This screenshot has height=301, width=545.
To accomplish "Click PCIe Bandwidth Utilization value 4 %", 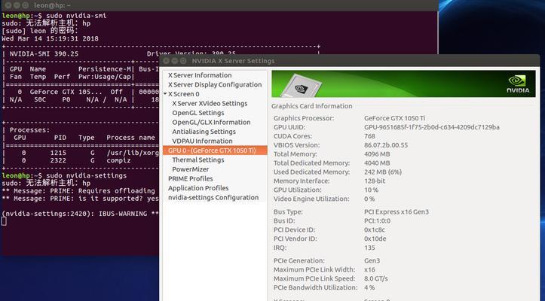I will pyautogui.click(x=369, y=287).
